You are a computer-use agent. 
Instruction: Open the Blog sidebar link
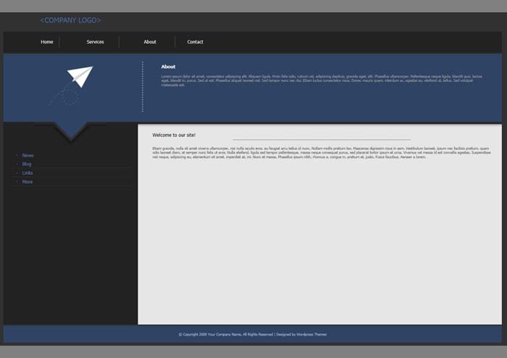tap(27, 165)
